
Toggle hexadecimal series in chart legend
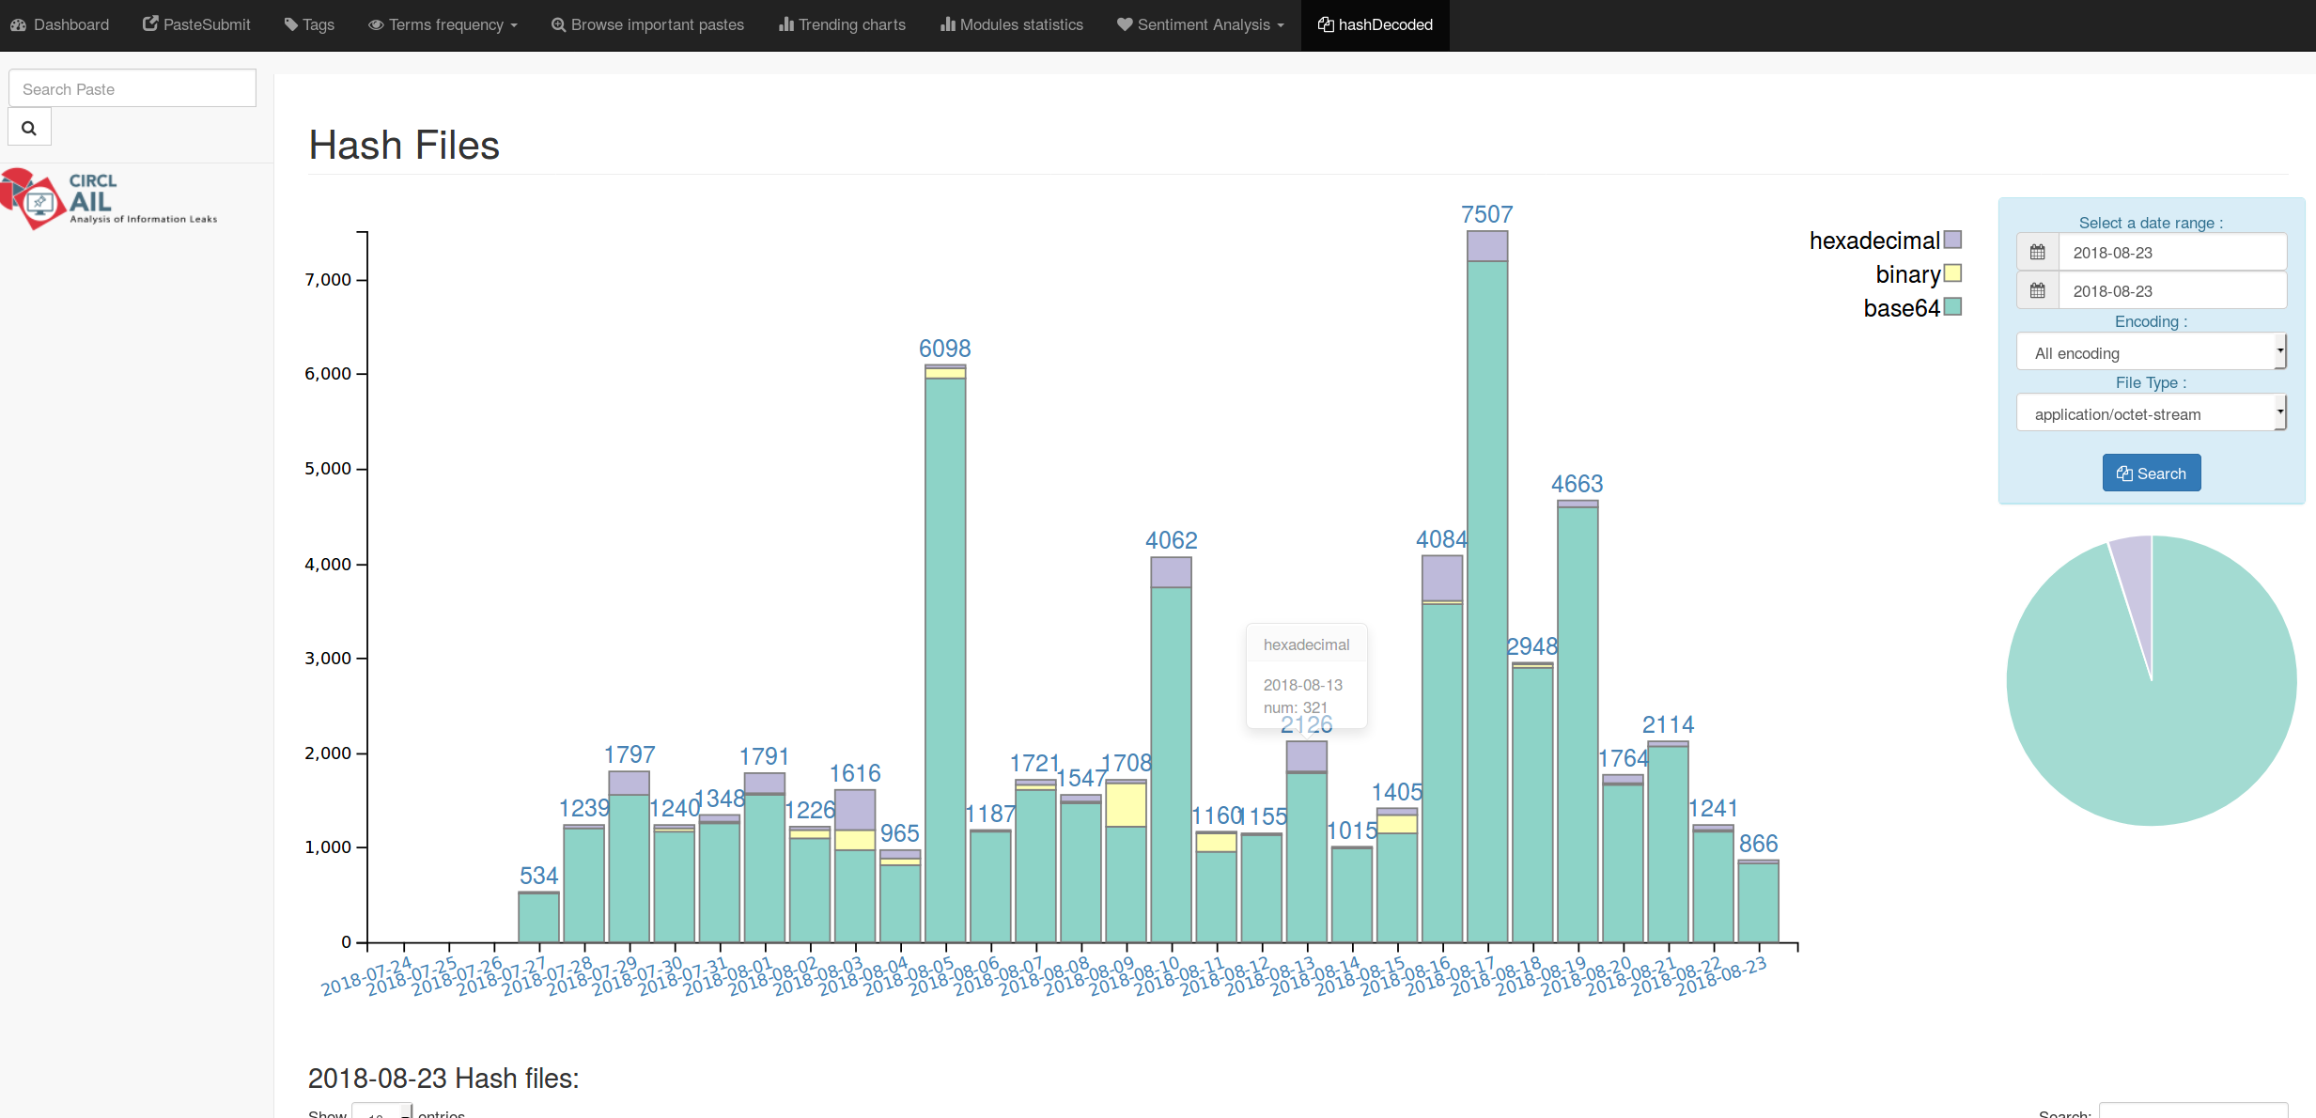click(x=1951, y=241)
